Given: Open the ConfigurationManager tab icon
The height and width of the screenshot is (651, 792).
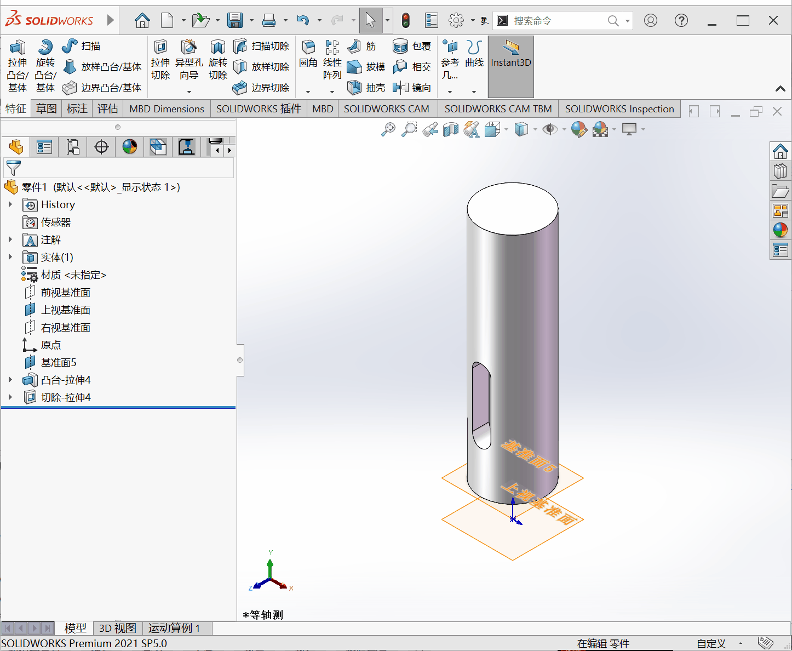Looking at the screenshot, I should click(x=73, y=147).
